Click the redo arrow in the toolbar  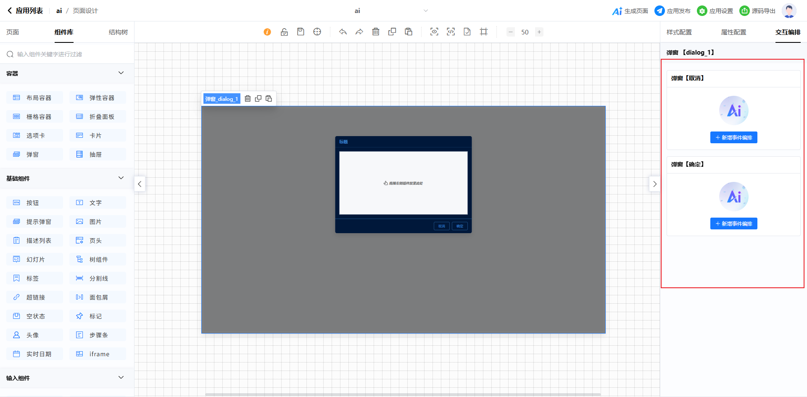(359, 32)
